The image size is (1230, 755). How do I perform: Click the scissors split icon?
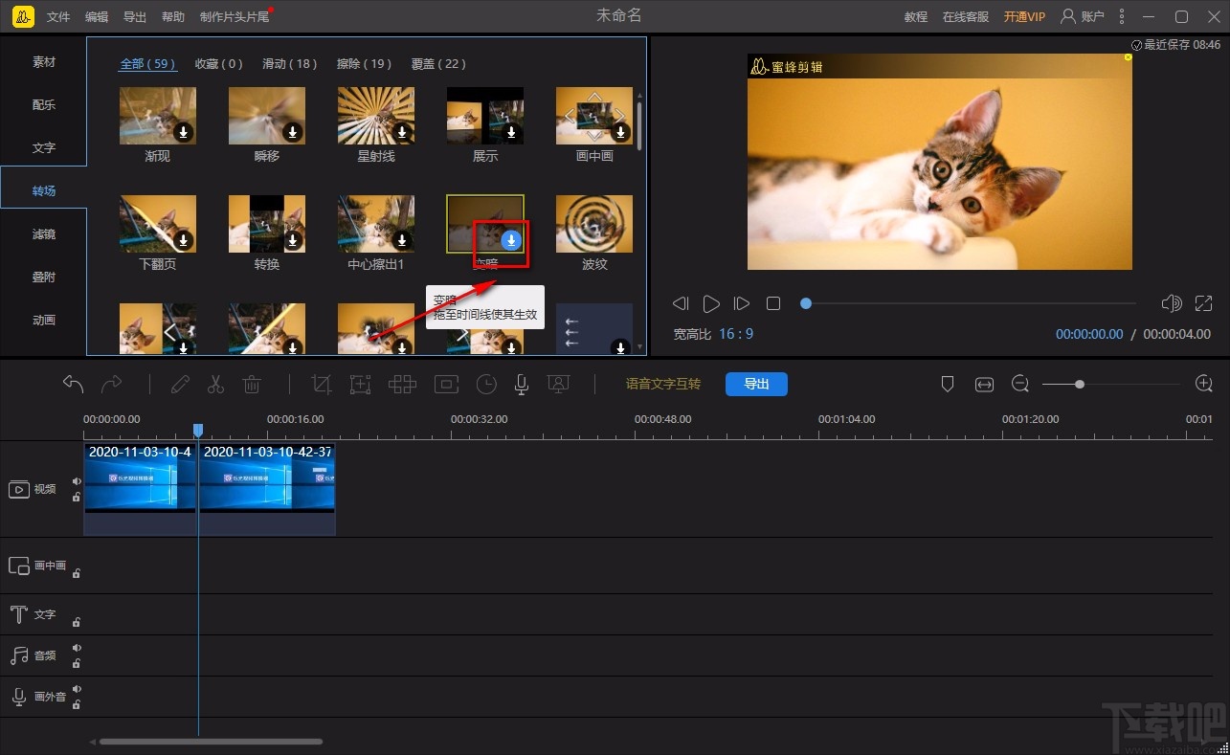coord(215,384)
